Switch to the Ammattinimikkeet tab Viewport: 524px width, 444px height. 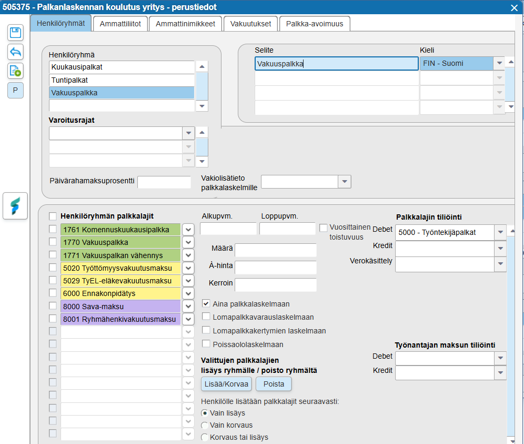pos(186,24)
